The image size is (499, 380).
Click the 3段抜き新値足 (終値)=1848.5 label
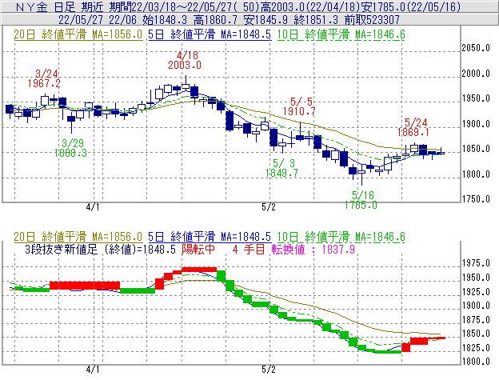(100, 249)
